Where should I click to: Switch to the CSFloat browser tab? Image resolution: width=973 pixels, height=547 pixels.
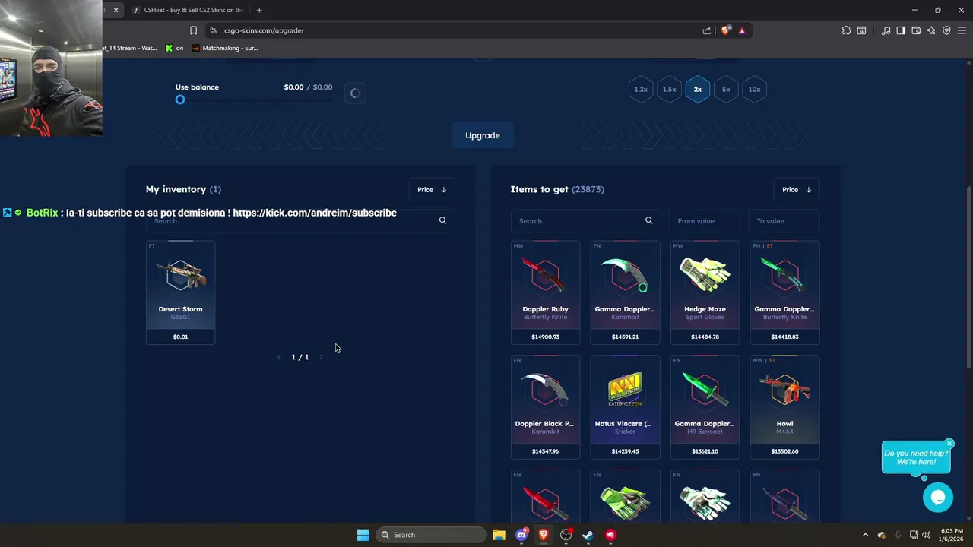point(190,10)
